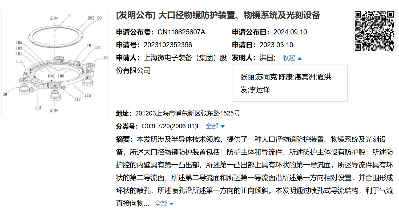The width and height of the screenshot is (399, 212).
Task: Select classification code G03F7/20(2006.01)I
Action: 170,126
